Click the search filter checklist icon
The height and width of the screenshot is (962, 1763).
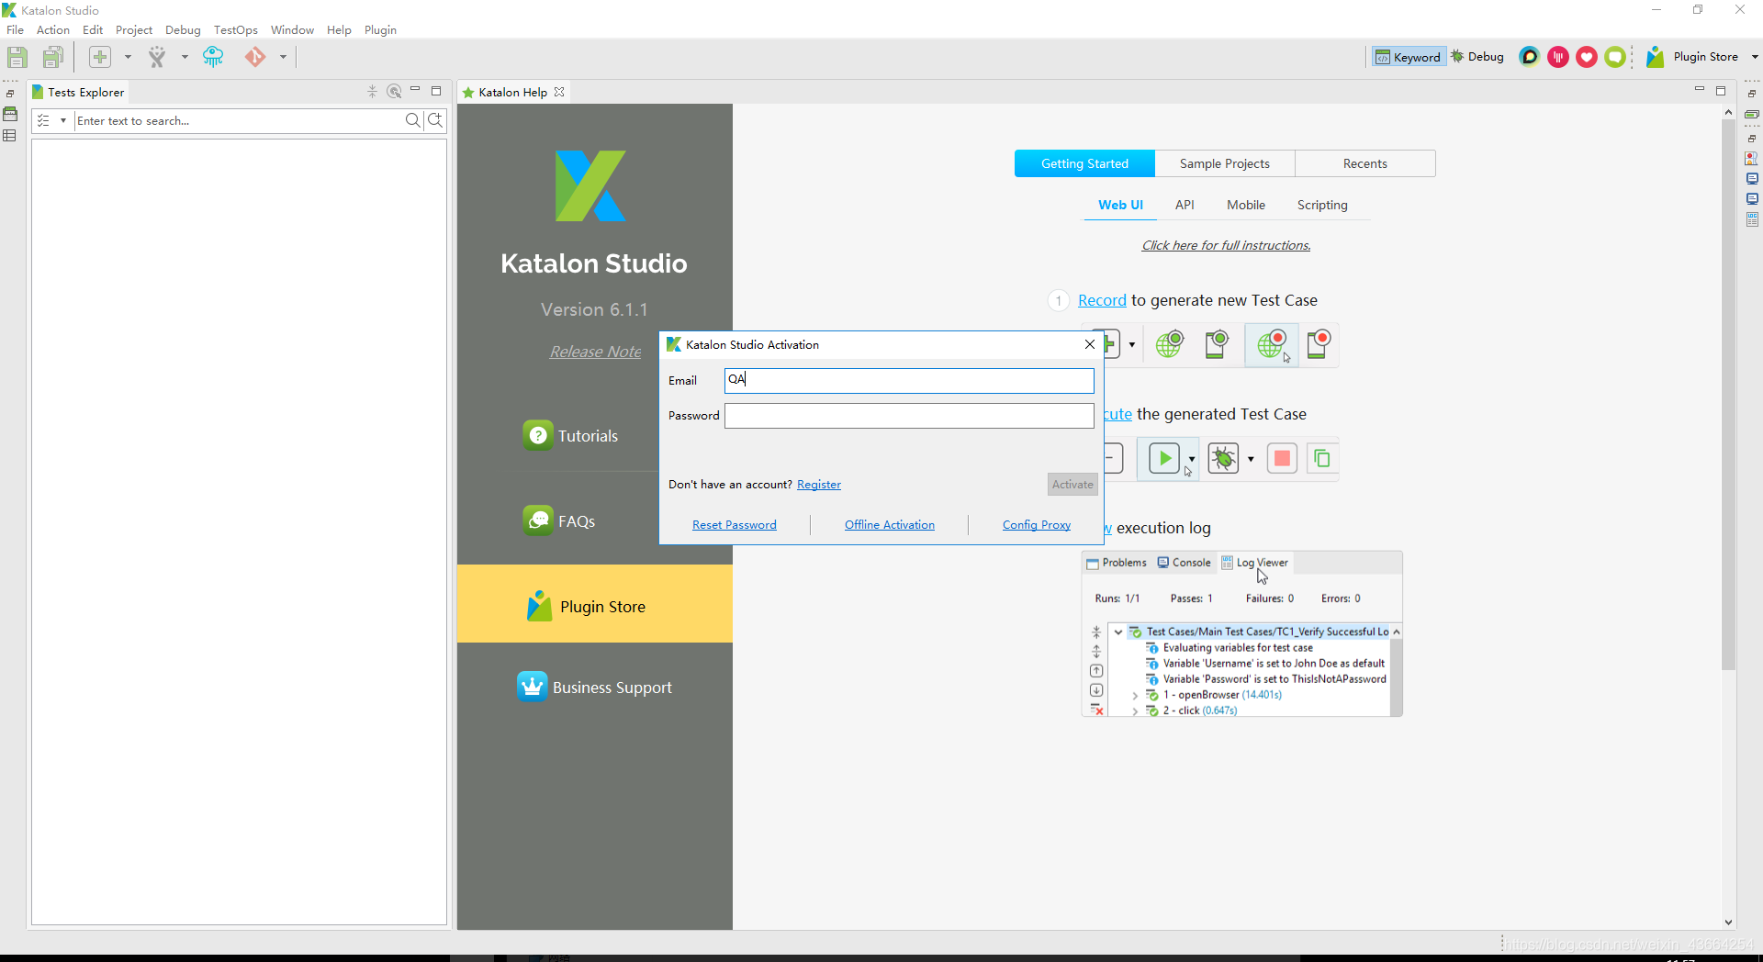pos(43,120)
